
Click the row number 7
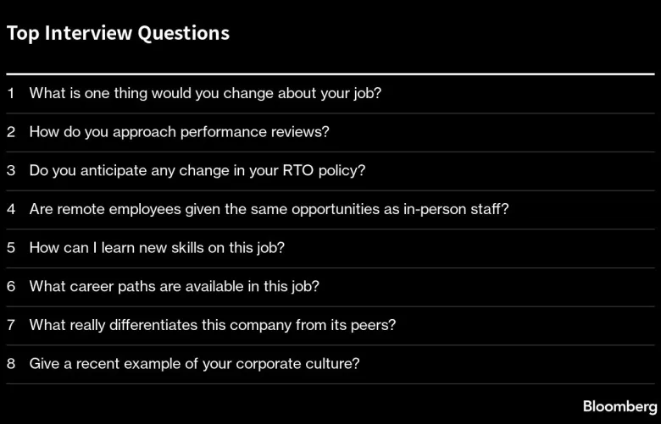[11, 325]
